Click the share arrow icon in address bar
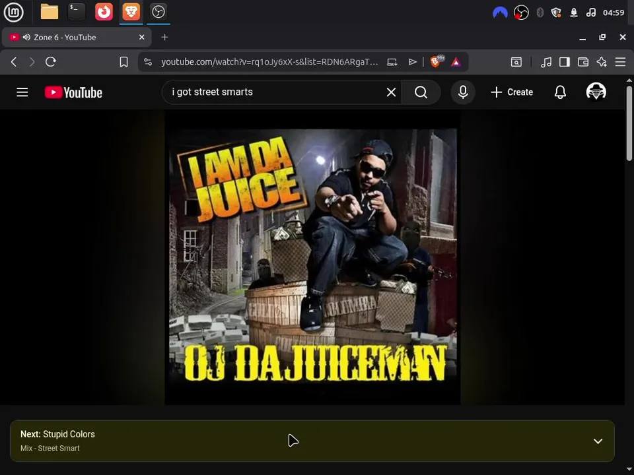The image size is (634, 475). (412, 62)
